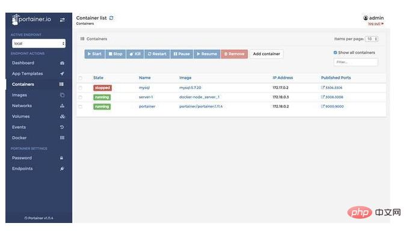Open the active endpoint 'local' dropdown

pos(38,43)
